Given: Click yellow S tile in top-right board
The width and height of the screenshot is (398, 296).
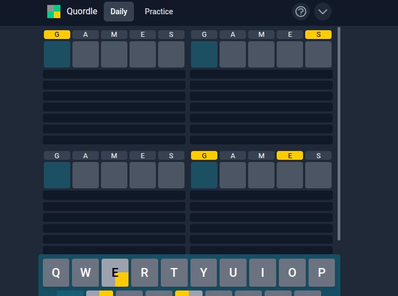Looking at the screenshot, I should pos(318,35).
